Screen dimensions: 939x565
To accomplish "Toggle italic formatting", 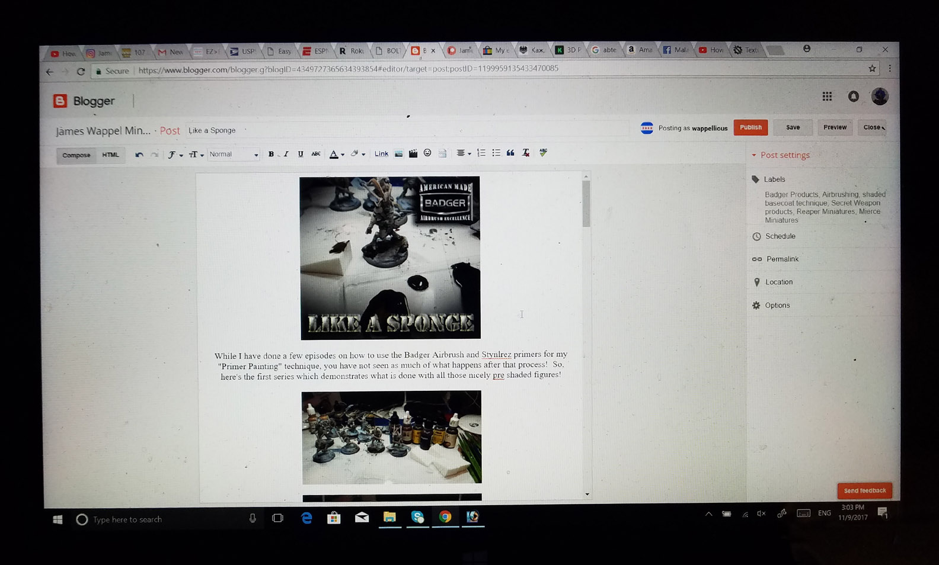I will coord(286,154).
